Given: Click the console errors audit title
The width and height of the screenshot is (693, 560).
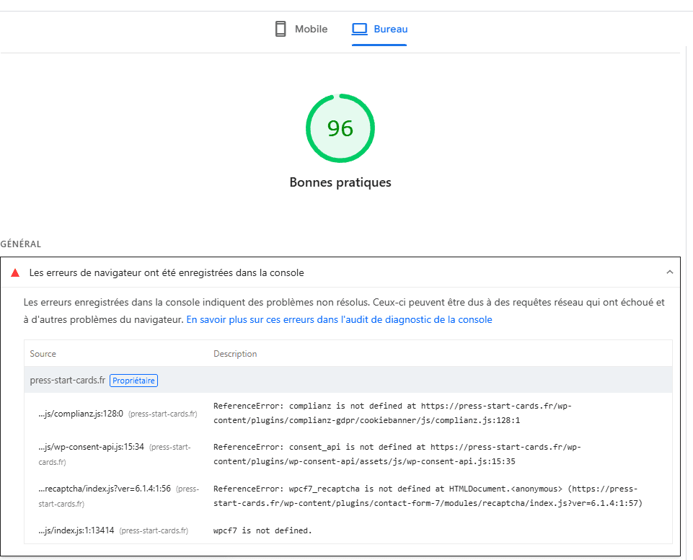Looking at the screenshot, I should 167,273.
